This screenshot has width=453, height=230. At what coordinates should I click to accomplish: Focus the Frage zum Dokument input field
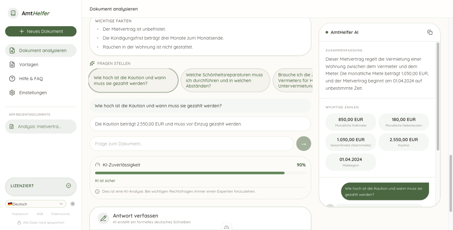click(191, 144)
